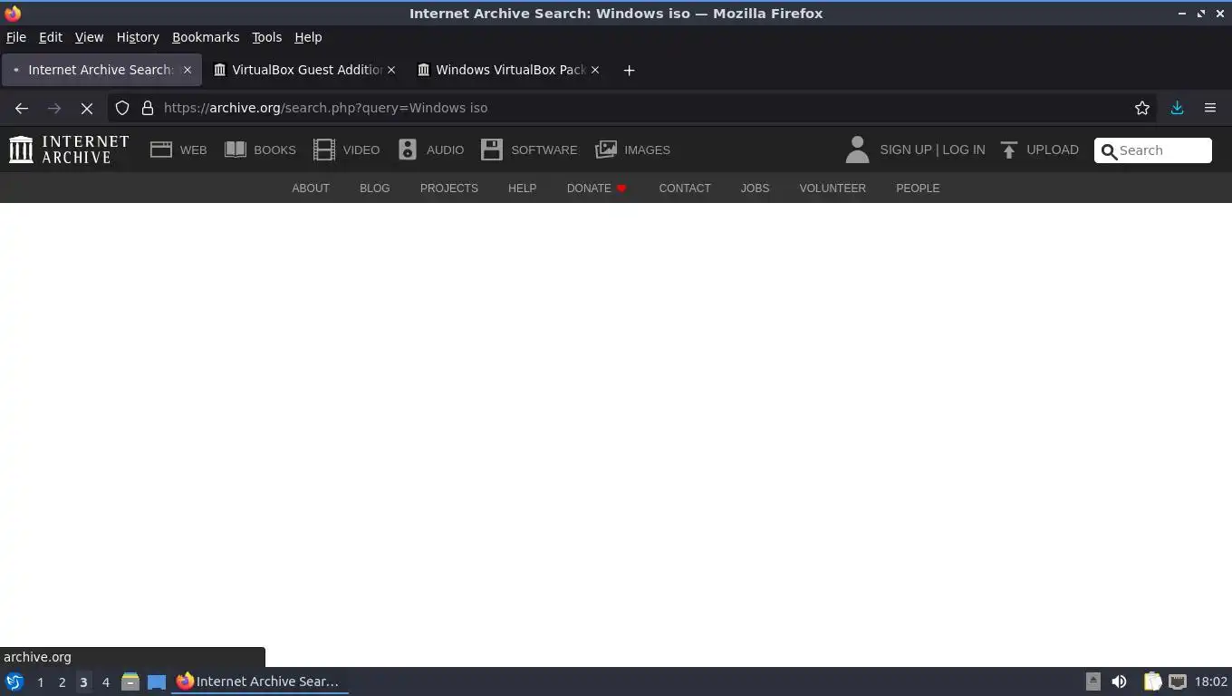Viewport: 1232px width, 696px height.
Task: Open the Web section icon
Action: (x=161, y=150)
